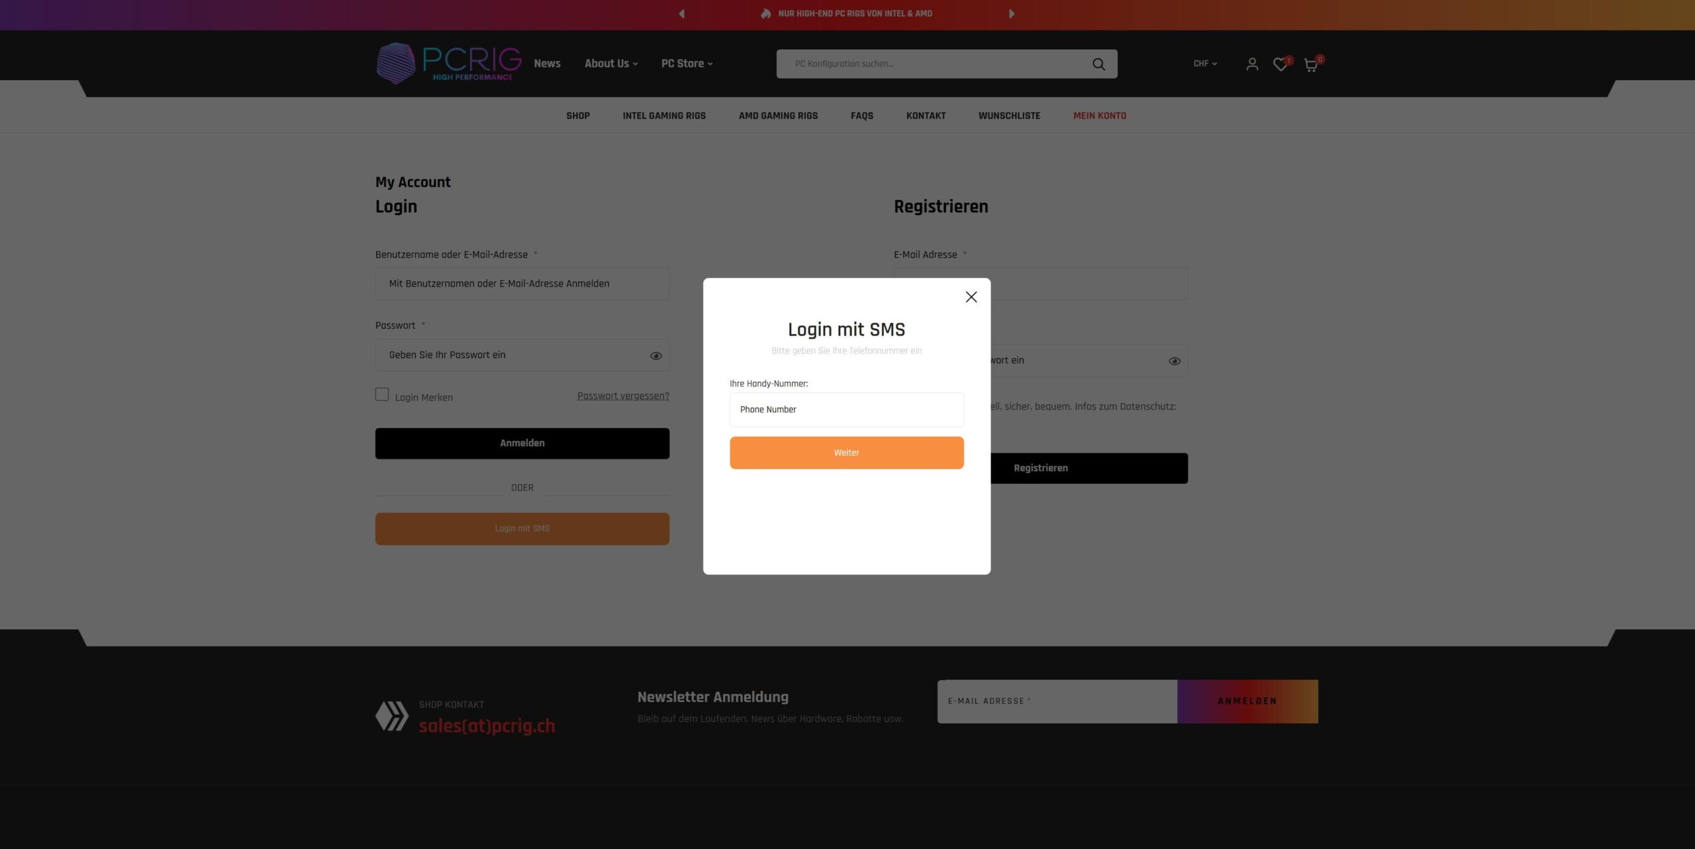Open the FAQS menu item
Viewport: 1695px width, 849px height.
point(861,116)
